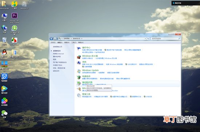Select Appearance and Personalization in sidebar
This screenshot has width=200, height=132.
tap(57, 65)
